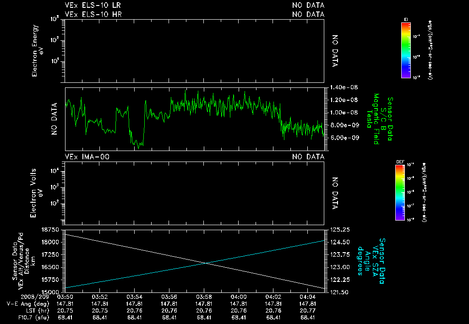Click the 16500 distance tick label
Screen dimensions: 469x324
(x=50, y=267)
